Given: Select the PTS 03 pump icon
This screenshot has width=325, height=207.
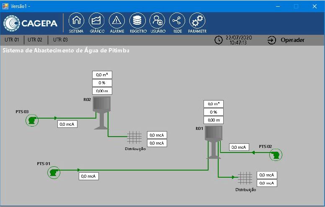Looking at the screenshot, I should 32,121.
